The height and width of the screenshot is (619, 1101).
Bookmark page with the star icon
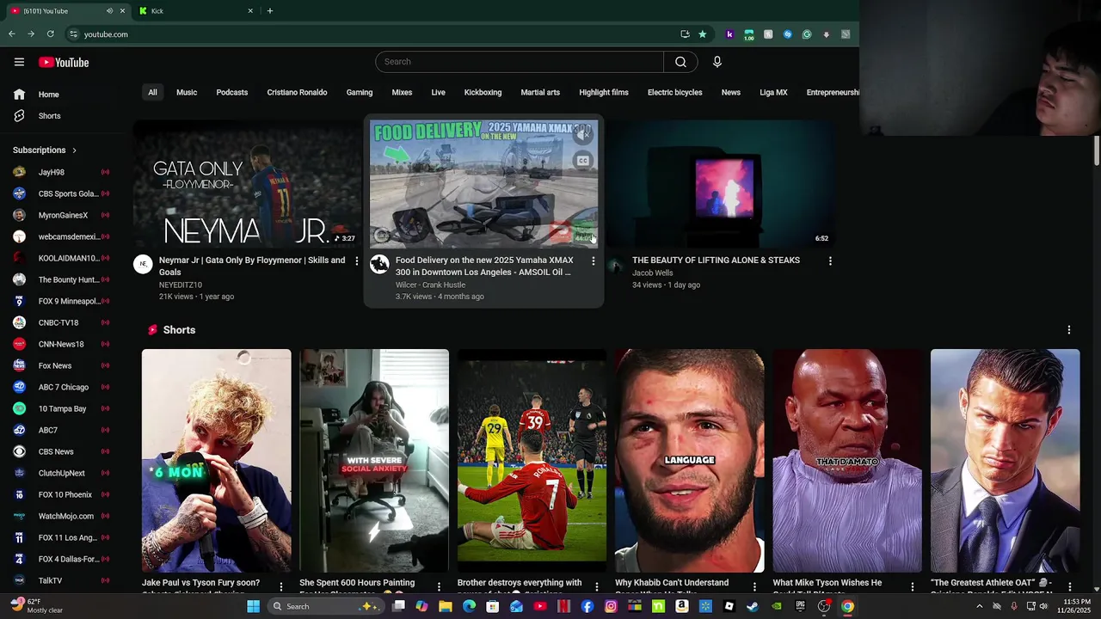[x=703, y=34]
